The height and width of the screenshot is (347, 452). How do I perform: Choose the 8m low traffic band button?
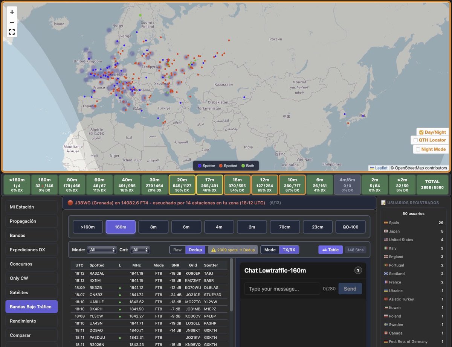point(153,227)
